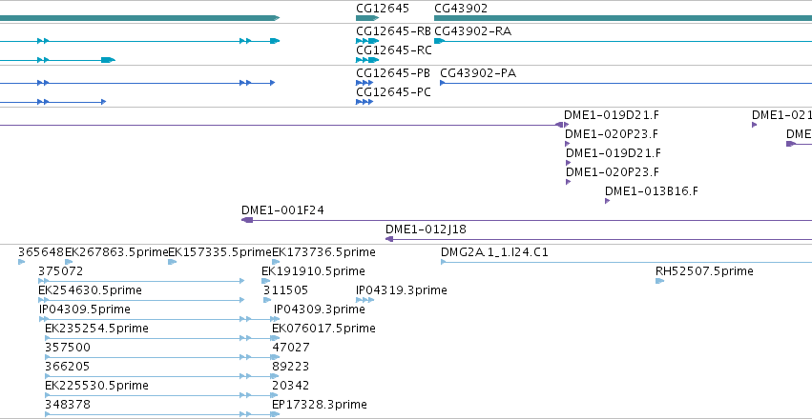Image resolution: width=812 pixels, height=419 pixels.
Task: Select EST 366205
Action: [x=68, y=367]
